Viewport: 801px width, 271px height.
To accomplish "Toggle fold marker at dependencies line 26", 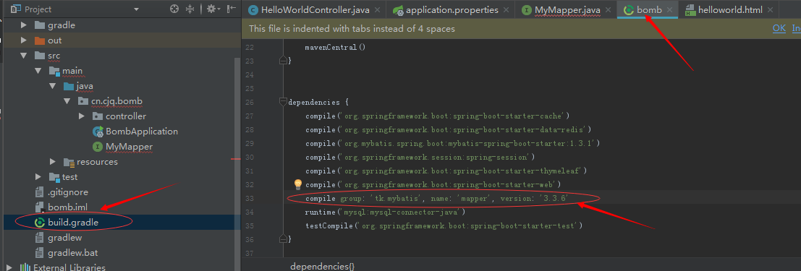I will point(283,102).
